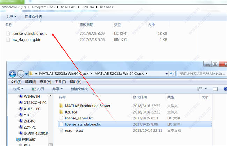Click 新建文件夹 in licenses window toolbar

click(34, 16)
